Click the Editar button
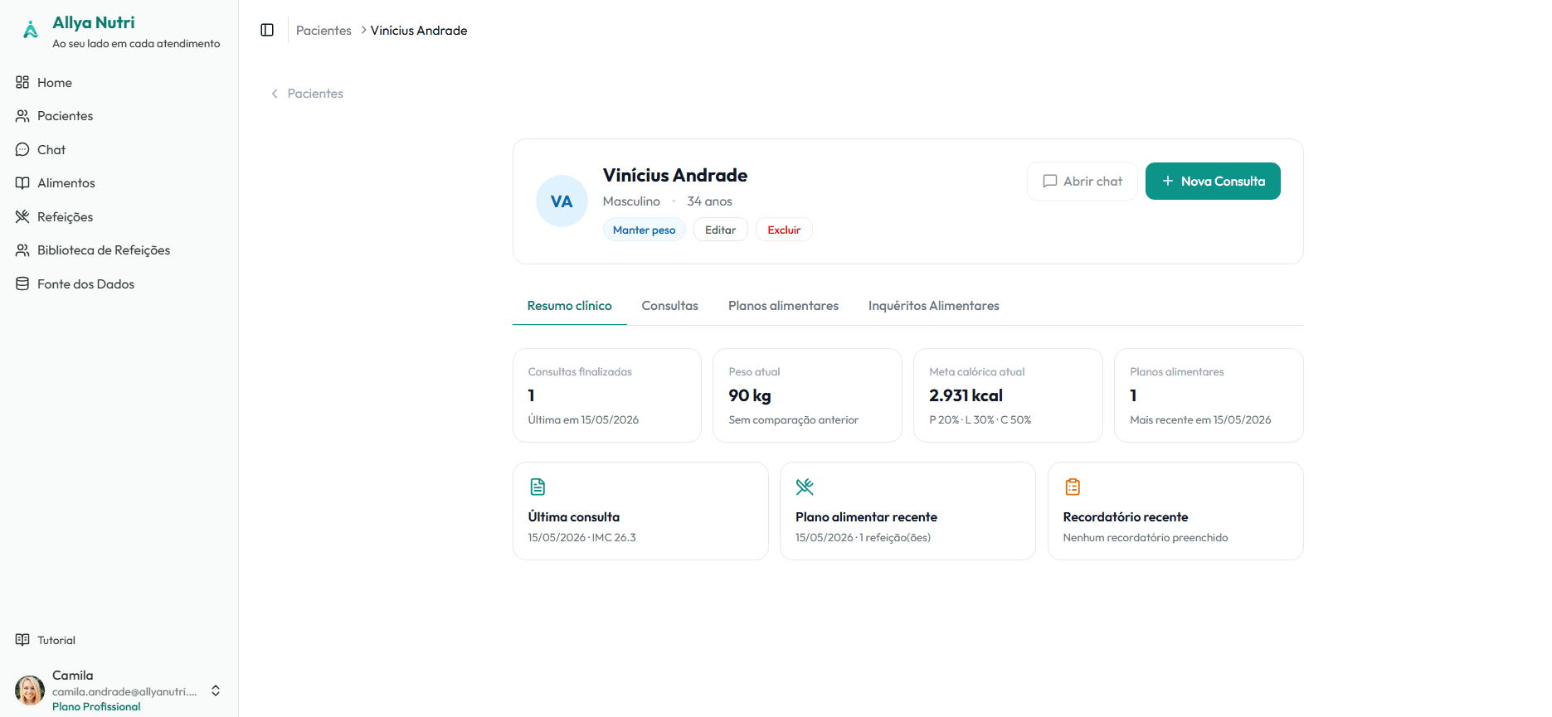Viewport: 1552px width, 717px height. coord(721,230)
